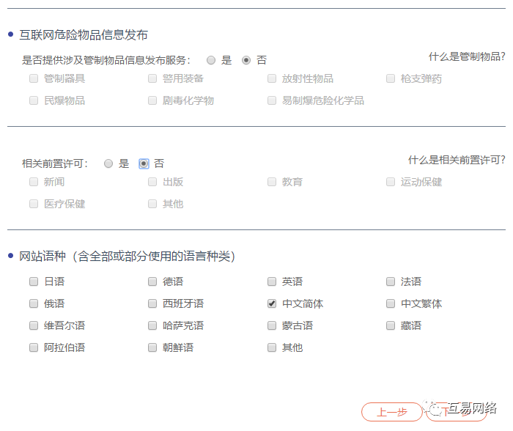
Task: Uncheck the 中文简体 language checkbox
Action: pos(272,303)
